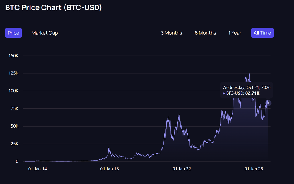Click the 01 Jan 18 axis label
294x184 pixels.
(109, 169)
